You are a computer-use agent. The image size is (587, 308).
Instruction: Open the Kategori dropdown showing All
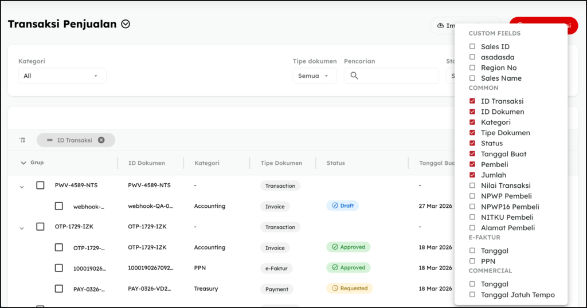[x=62, y=76]
